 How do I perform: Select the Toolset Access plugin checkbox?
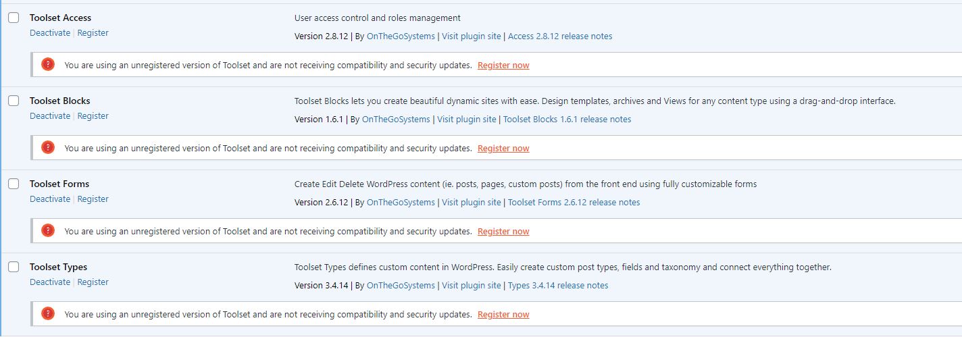[x=14, y=18]
